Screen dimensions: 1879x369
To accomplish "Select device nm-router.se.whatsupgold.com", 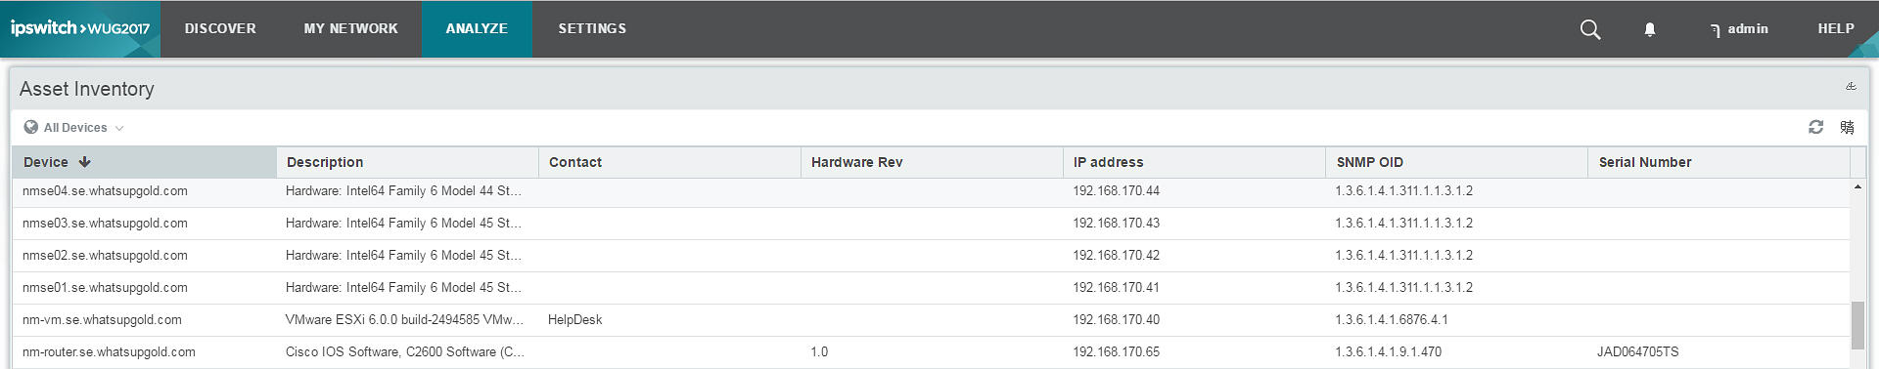I will coord(109,352).
